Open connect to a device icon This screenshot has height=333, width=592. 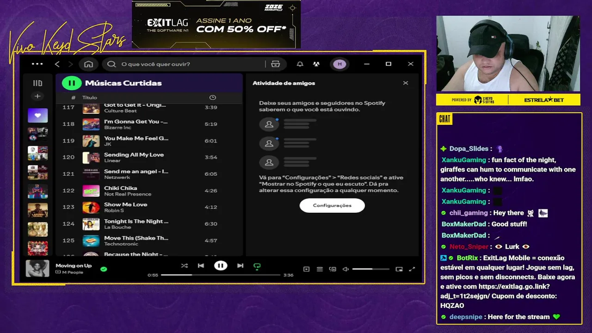click(x=333, y=269)
